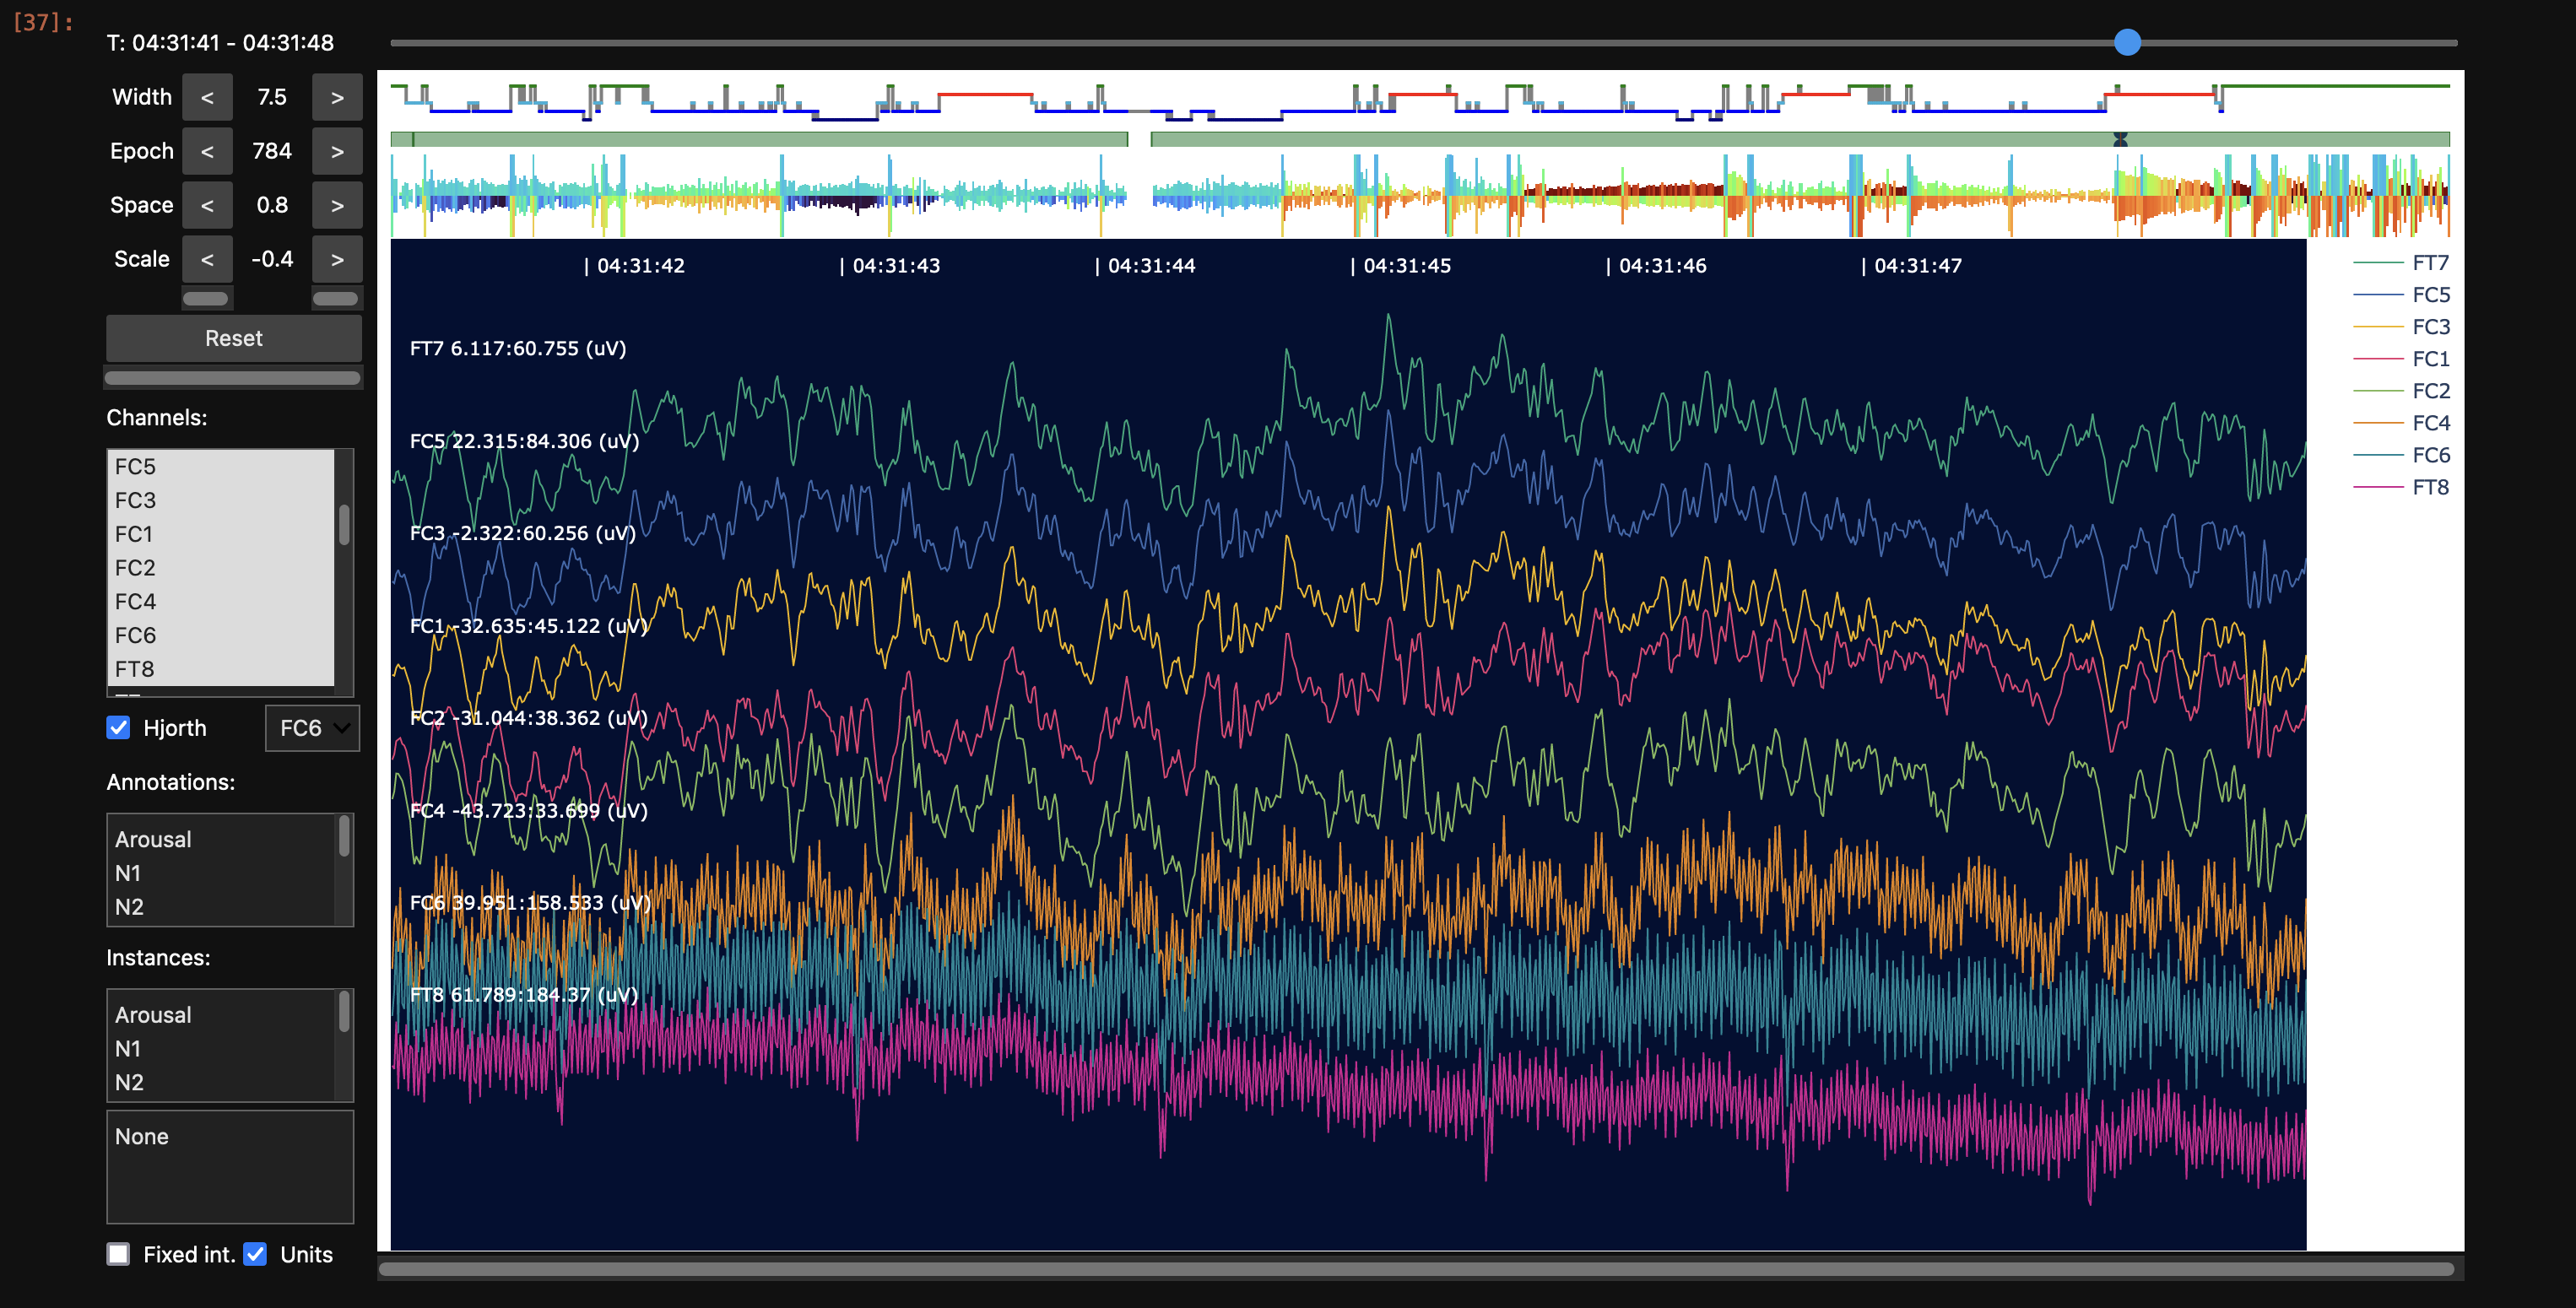Go to previous Epoch with left arrow
Viewport: 2576px width, 1308px height.
pos(207,151)
